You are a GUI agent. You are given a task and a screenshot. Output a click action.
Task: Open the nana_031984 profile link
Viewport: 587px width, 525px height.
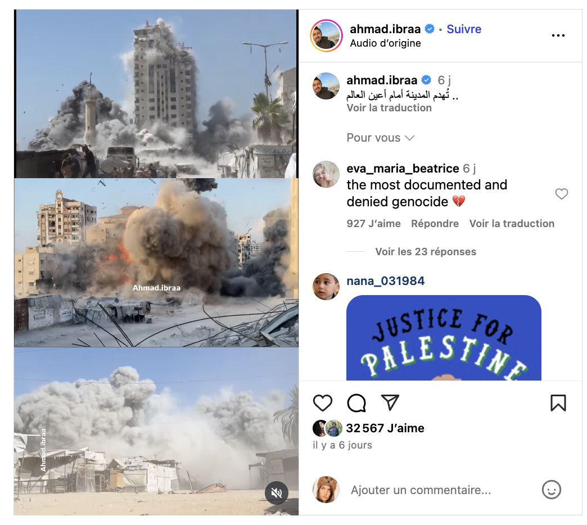[385, 281]
